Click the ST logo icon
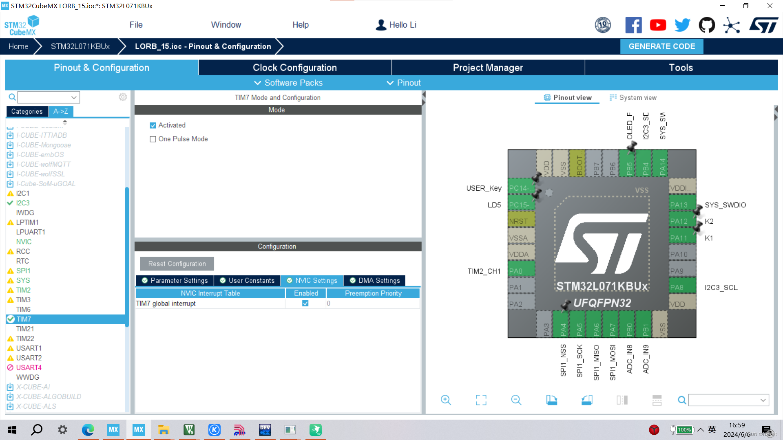The width and height of the screenshot is (783, 440). pyautogui.click(x=764, y=25)
